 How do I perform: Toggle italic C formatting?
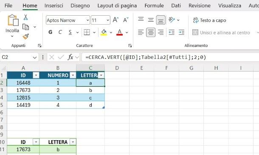coord(60,32)
